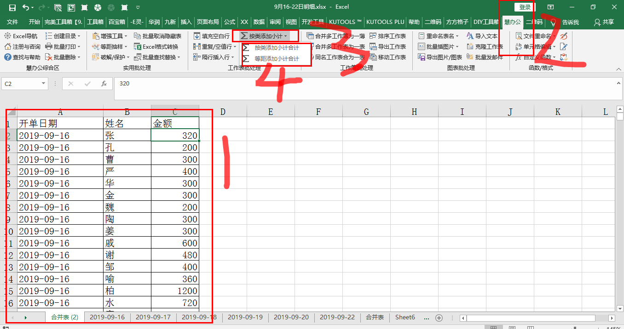The width and height of the screenshot is (624, 329).
Task: Select row header 10
Action: pyautogui.click(x=9, y=231)
